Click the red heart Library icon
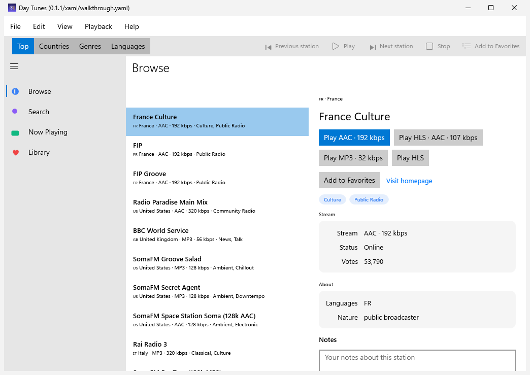530x375 pixels. tap(16, 153)
